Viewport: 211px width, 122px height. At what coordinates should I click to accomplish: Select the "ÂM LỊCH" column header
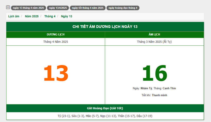tap(154, 35)
